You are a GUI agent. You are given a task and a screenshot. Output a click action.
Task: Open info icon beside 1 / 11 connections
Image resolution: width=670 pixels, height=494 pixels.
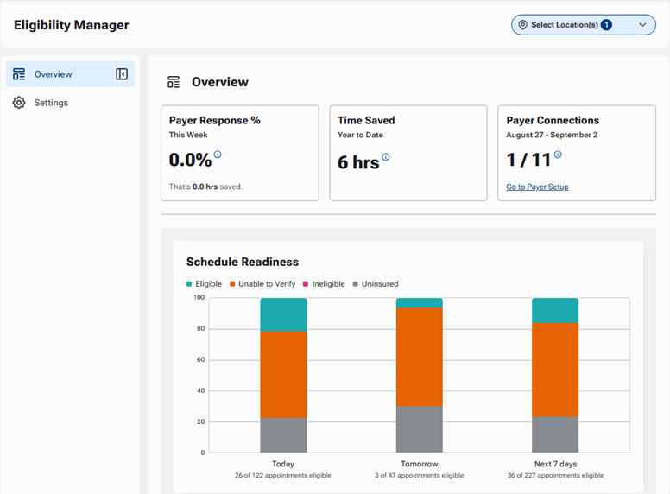coord(558,155)
